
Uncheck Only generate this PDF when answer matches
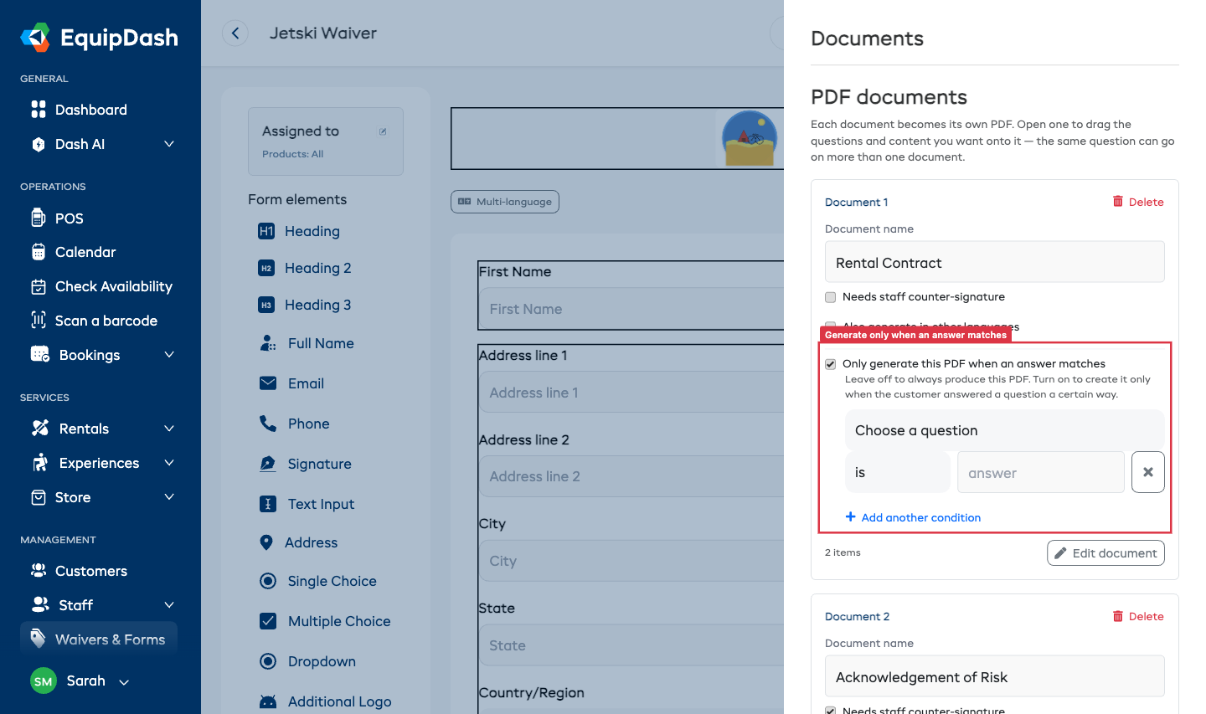pyautogui.click(x=831, y=364)
